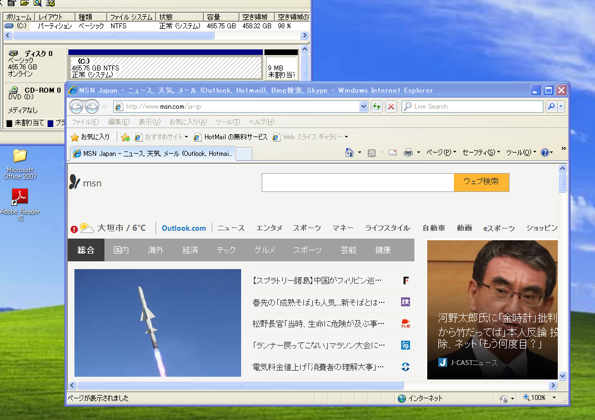
Task: Expand the Print options dropdown arrow
Action: [x=418, y=153]
